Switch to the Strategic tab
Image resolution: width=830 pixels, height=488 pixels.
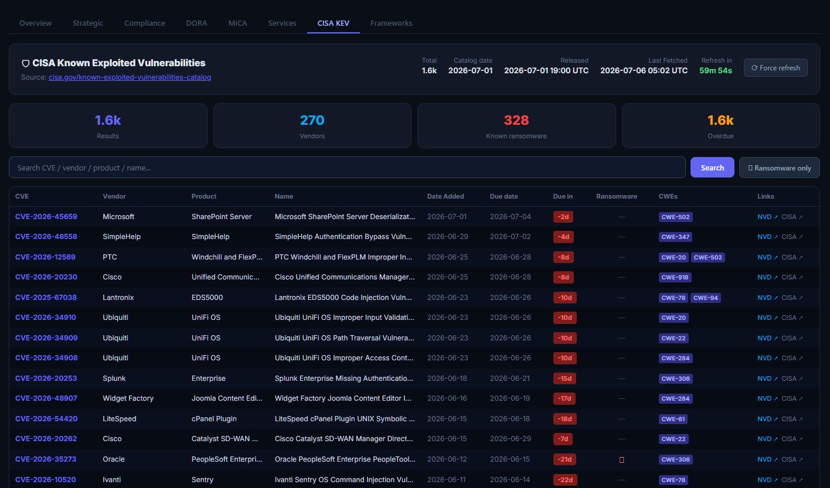pyautogui.click(x=88, y=23)
